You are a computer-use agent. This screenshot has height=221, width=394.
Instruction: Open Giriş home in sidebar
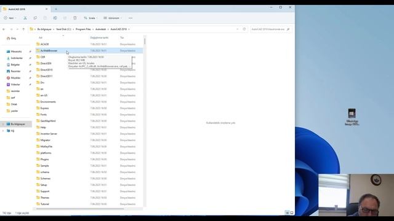coord(11,38)
